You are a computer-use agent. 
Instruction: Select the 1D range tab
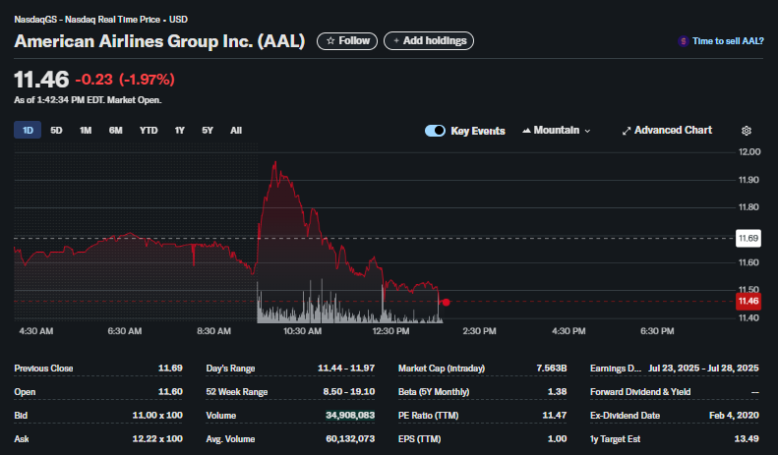click(28, 131)
